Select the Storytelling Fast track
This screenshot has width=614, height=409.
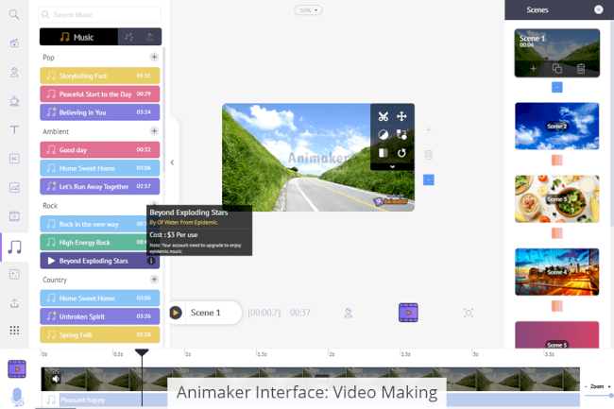point(100,76)
